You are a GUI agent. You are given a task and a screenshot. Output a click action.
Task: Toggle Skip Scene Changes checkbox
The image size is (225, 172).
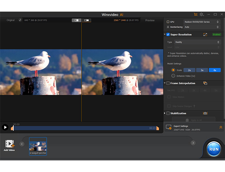pyautogui.click(x=169, y=106)
